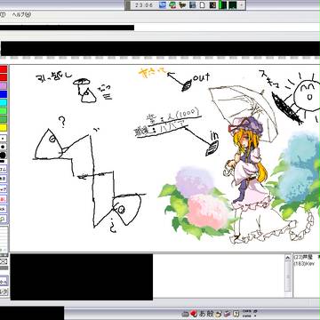Pick the purple color swatch
The image size is (320, 320).
(3, 86)
